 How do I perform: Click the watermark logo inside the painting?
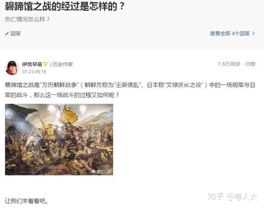[102, 172]
